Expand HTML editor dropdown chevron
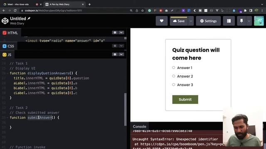The image size is (266, 149). click(121, 32)
